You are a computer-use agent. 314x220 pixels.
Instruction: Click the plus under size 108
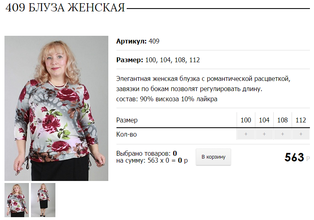point(283,134)
